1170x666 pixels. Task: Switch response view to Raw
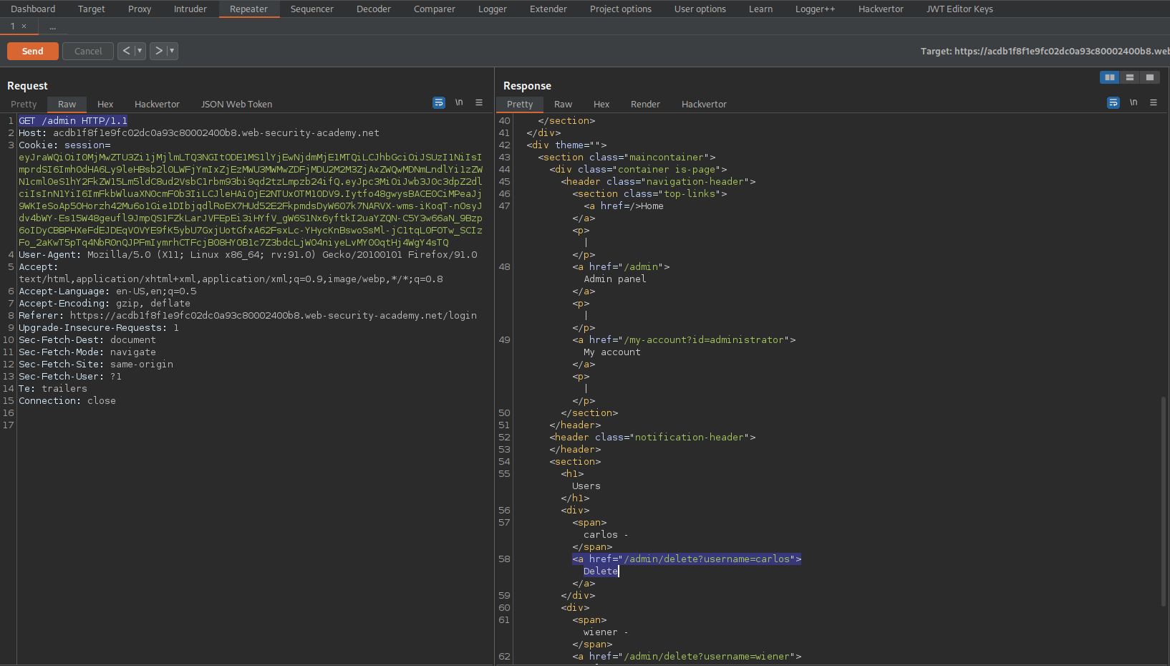(x=564, y=105)
